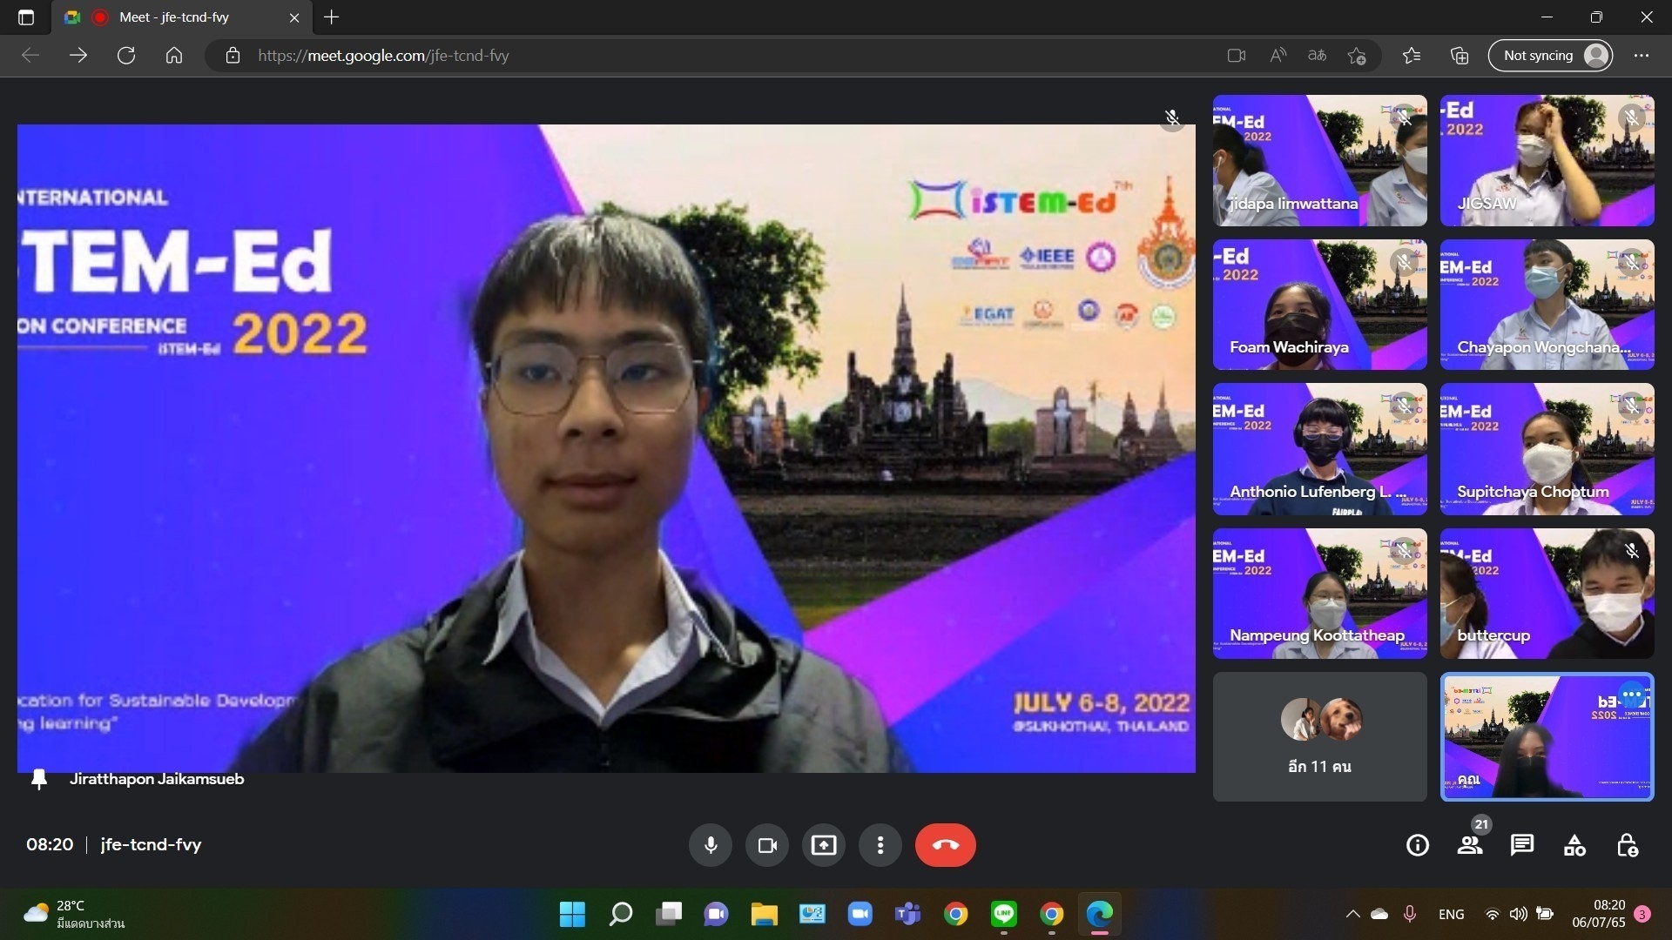Show the people list with 21 participants
Image resolution: width=1672 pixels, height=940 pixels.
1470,845
